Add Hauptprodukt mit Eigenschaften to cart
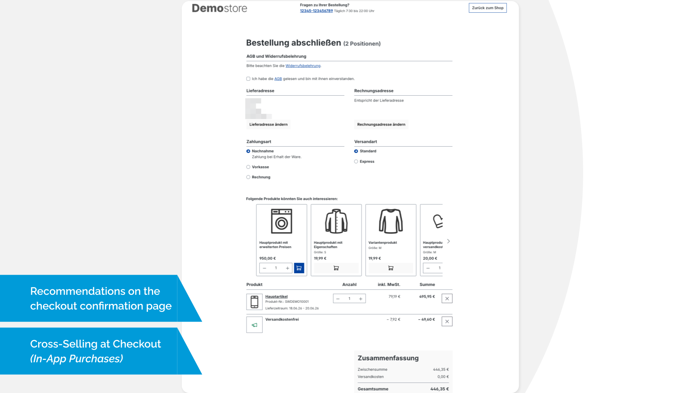This screenshot has width=698, height=393. pos(336,268)
